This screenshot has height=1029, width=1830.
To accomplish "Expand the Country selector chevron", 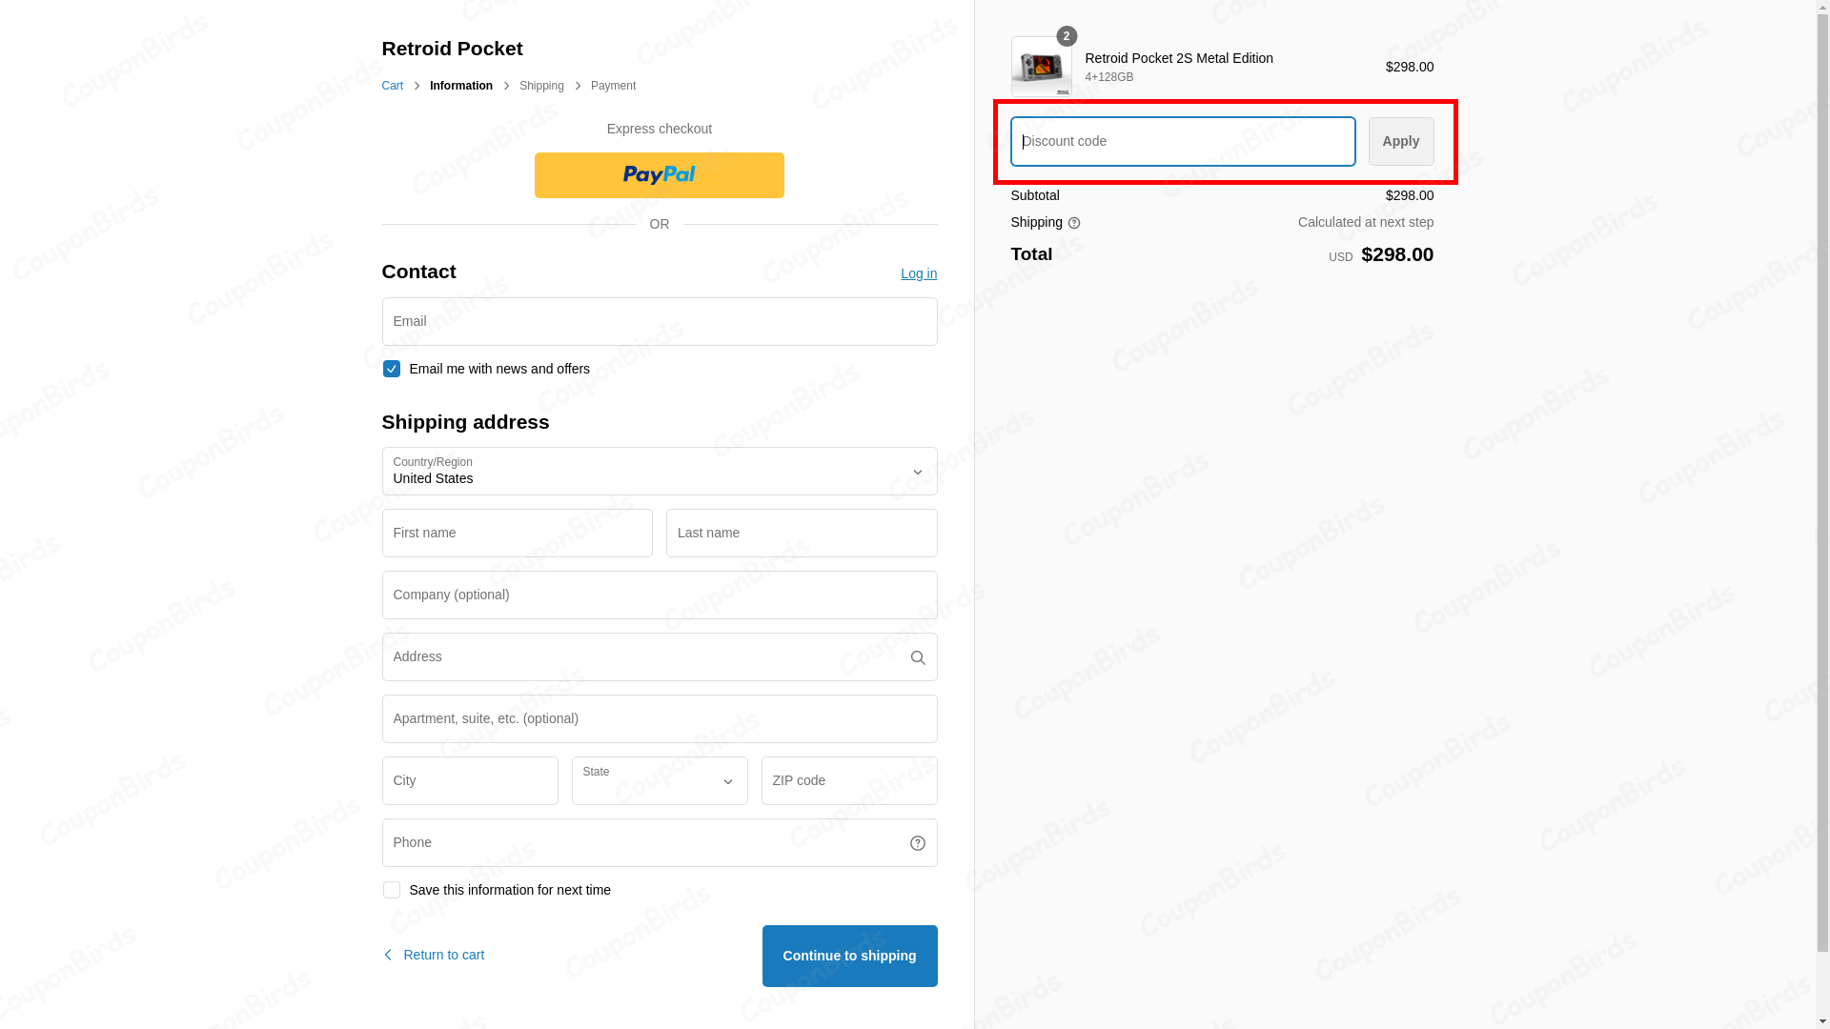I will tap(917, 471).
